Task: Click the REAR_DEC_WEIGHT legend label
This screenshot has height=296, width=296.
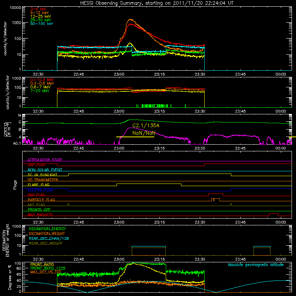Action: click(46, 243)
